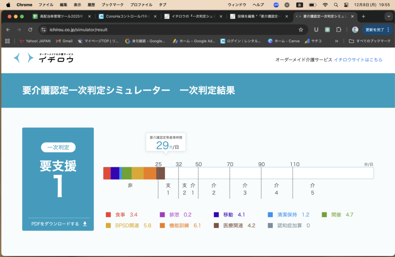This screenshot has height=257, width=395.
Task: Expand the tab search dropdown arrow
Action: coord(388,17)
